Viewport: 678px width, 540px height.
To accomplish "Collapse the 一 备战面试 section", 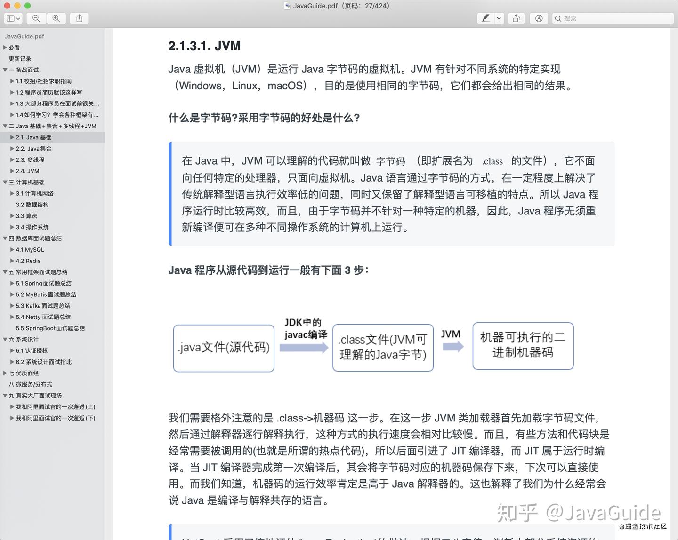I will 5,70.
